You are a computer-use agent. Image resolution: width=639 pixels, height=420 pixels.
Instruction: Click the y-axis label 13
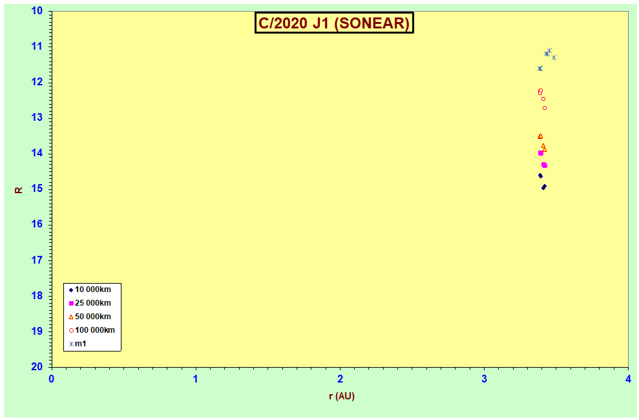pyautogui.click(x=37, y=118)
